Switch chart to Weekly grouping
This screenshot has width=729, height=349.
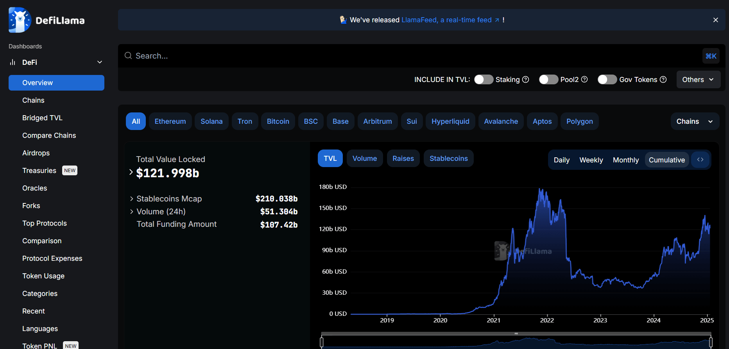[x=591, y=160]
